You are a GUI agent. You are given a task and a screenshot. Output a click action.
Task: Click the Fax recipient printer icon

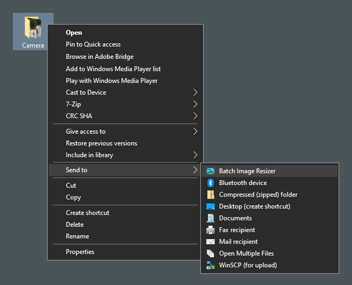(x=211, y=230)
